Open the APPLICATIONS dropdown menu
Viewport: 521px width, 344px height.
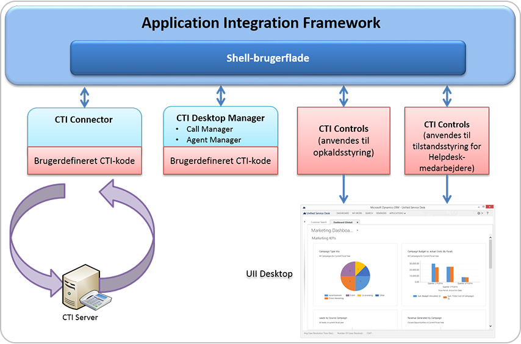[397, 213]
